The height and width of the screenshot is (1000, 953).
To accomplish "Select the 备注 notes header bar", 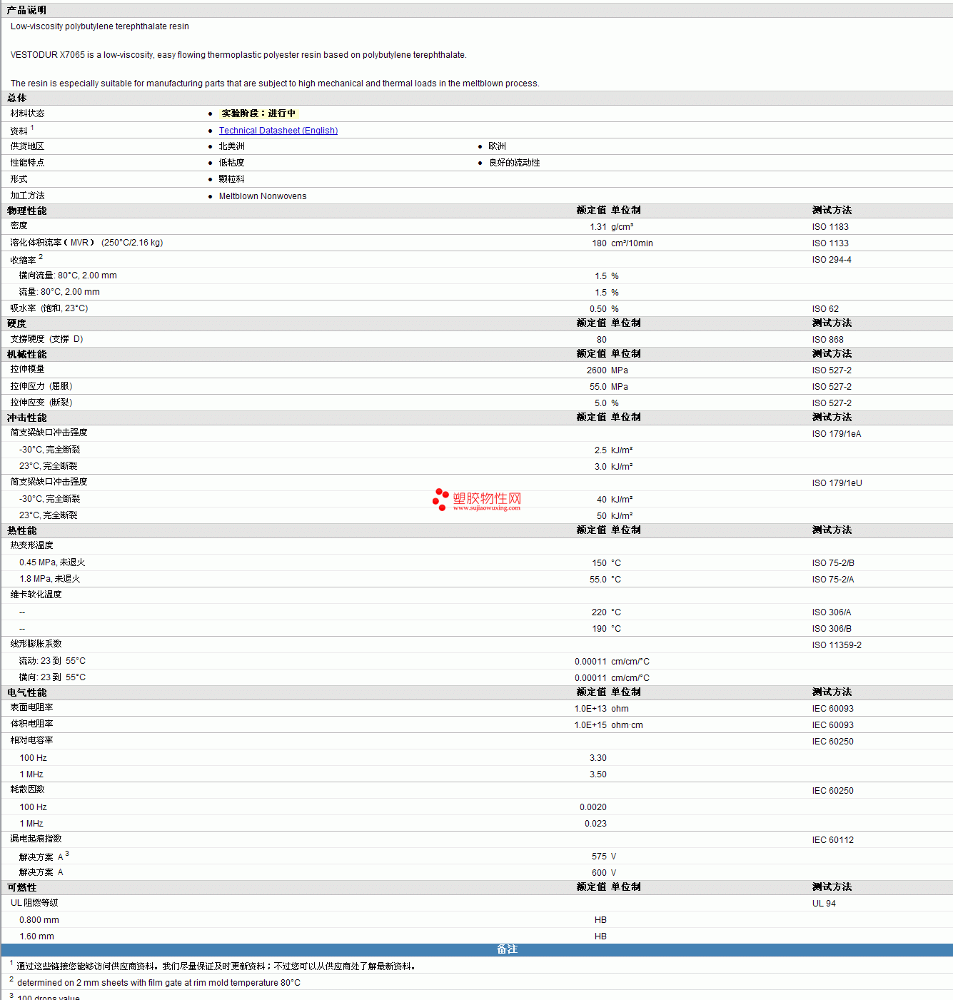I will [477, 950].
